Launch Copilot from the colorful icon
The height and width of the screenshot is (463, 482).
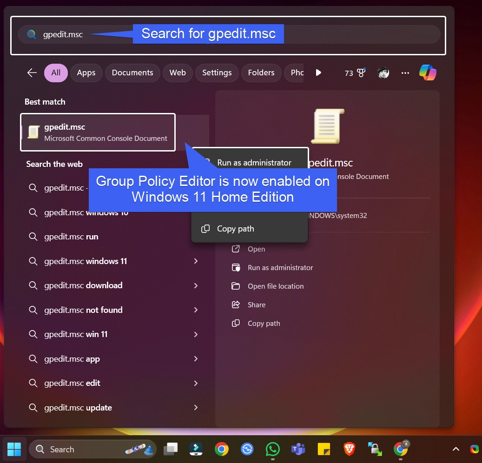click(x=428, y=73)
